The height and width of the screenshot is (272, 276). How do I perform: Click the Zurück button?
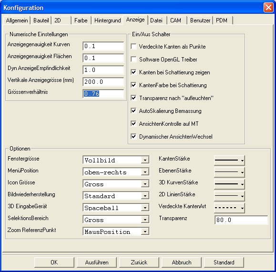[x=139, y=262]
